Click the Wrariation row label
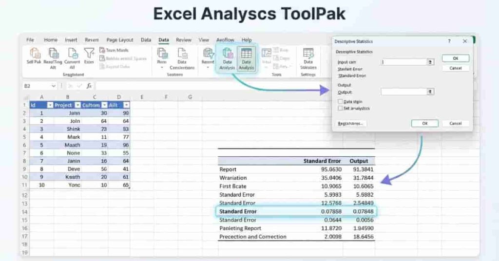 (x=232, y=178)
